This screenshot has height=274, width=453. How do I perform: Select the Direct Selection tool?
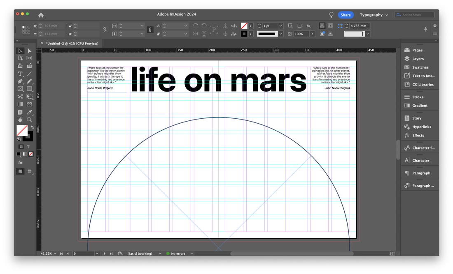[30, 51]
